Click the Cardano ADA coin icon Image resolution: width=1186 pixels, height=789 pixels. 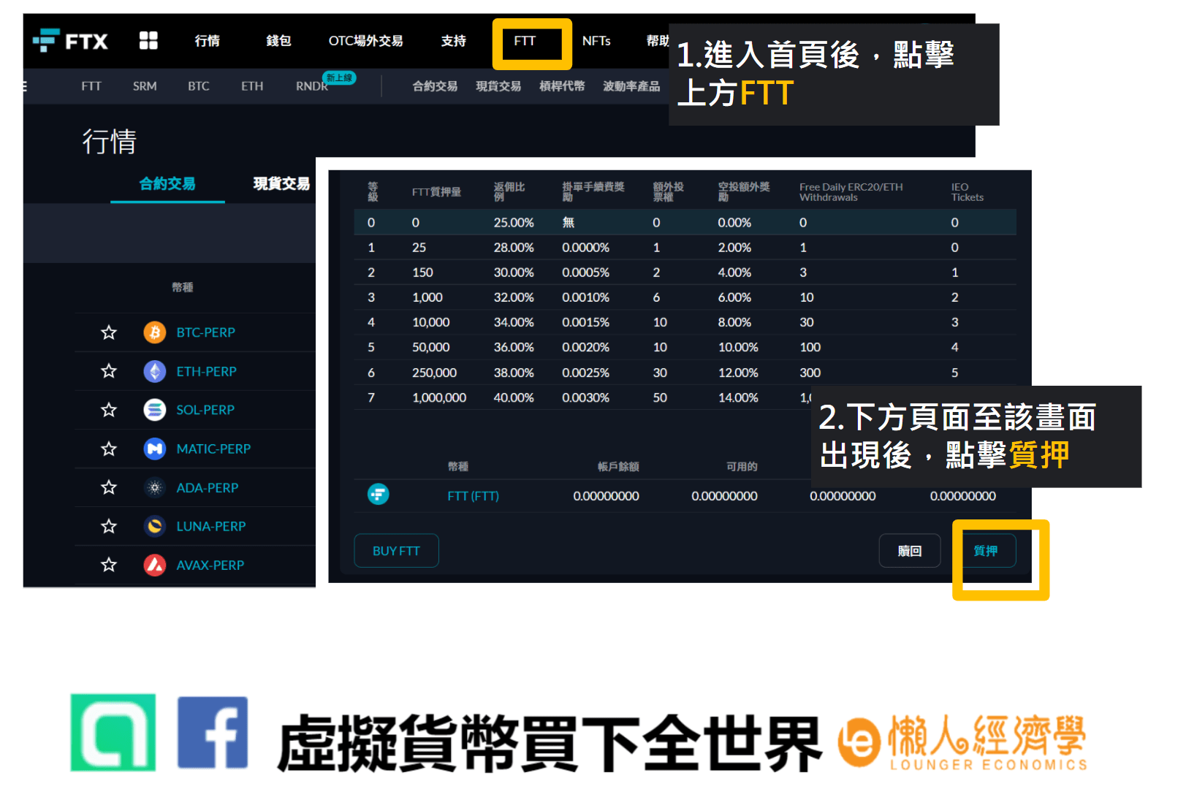pyautogui.click(x=154, y=488)
